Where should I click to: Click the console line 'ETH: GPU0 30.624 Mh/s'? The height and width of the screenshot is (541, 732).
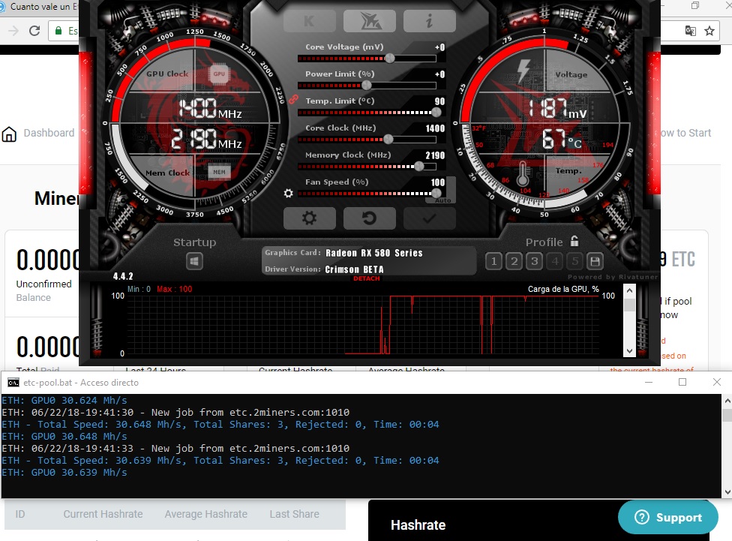[x=64, y=401]
